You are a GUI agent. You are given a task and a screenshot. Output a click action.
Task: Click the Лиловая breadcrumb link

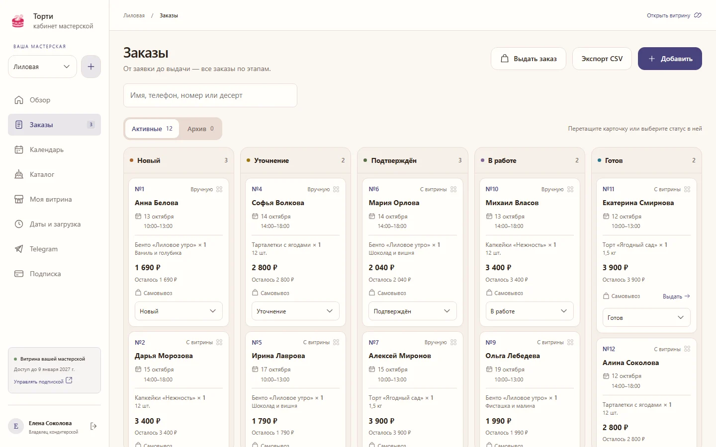point(134,15)
